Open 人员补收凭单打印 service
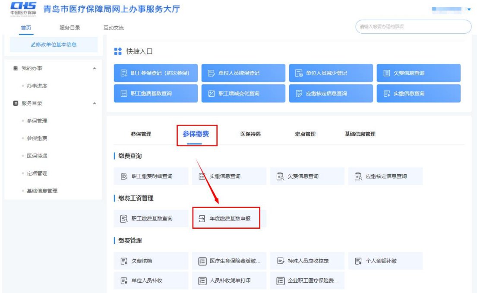The width and height of the screenshot is (477, 293). click(x=229, y=281)
